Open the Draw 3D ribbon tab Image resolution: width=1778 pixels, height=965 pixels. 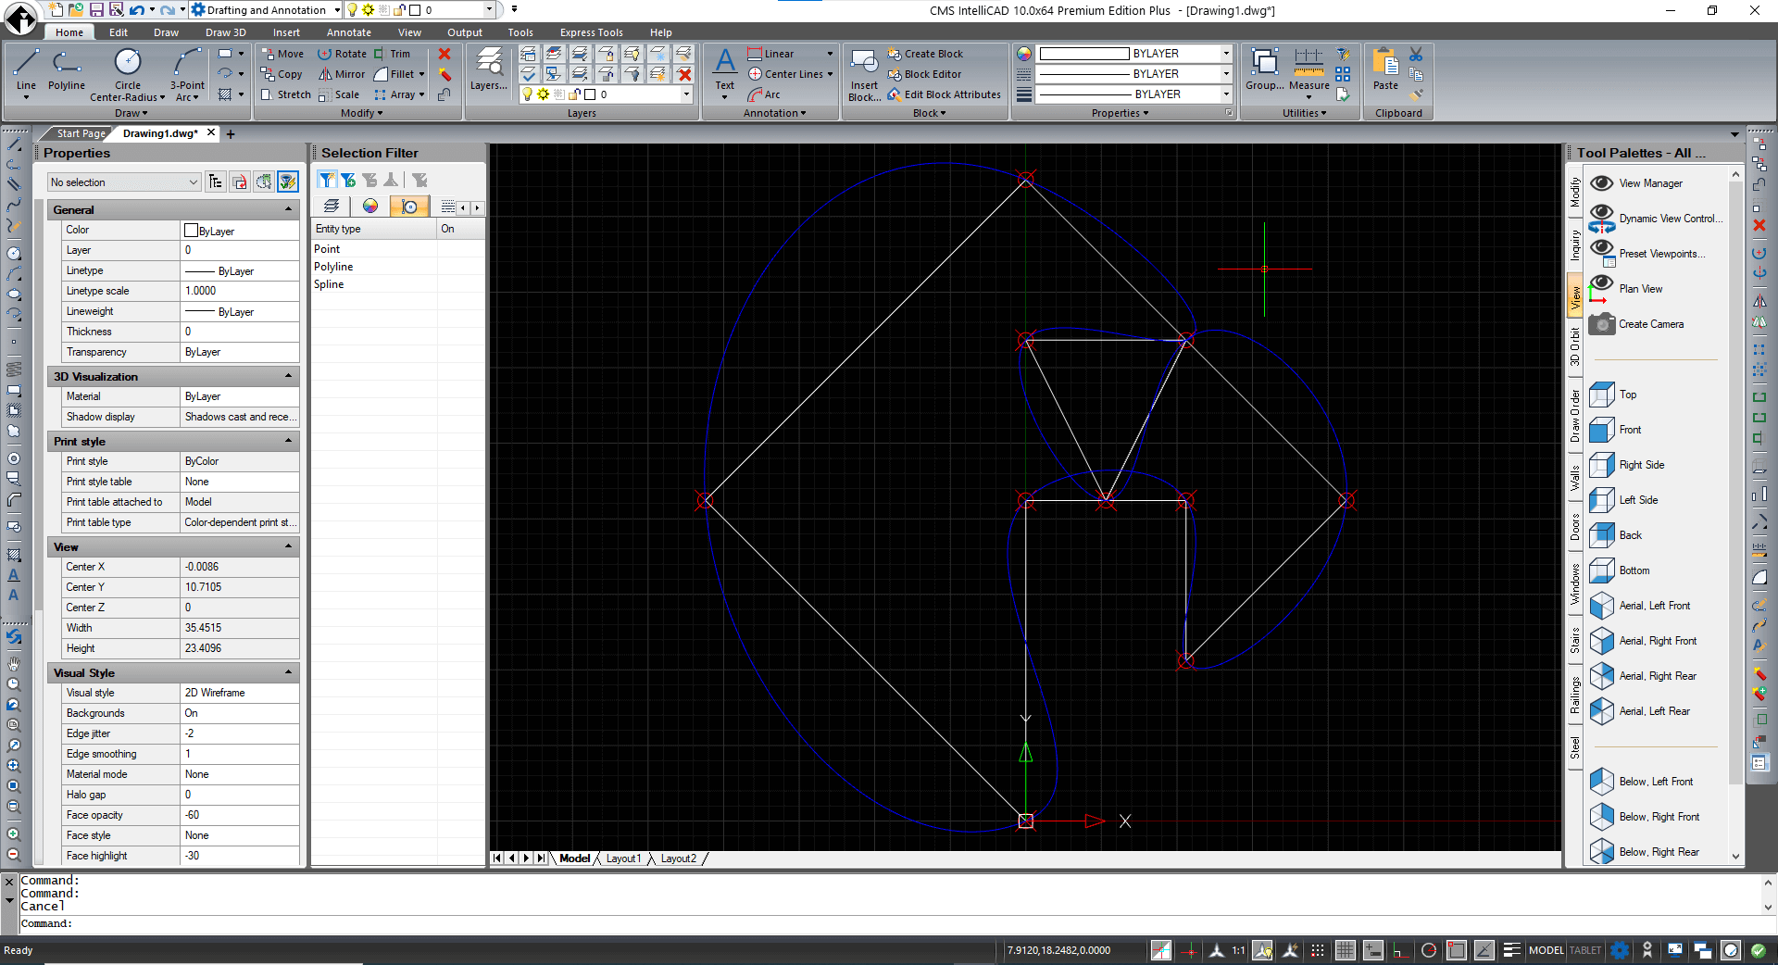point(226,32)
